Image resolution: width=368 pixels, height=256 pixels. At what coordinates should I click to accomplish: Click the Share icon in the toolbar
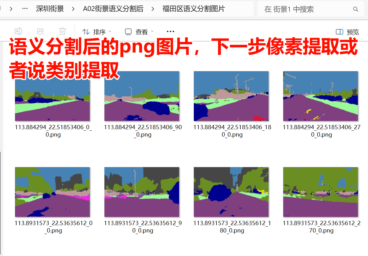click(40, 31)
